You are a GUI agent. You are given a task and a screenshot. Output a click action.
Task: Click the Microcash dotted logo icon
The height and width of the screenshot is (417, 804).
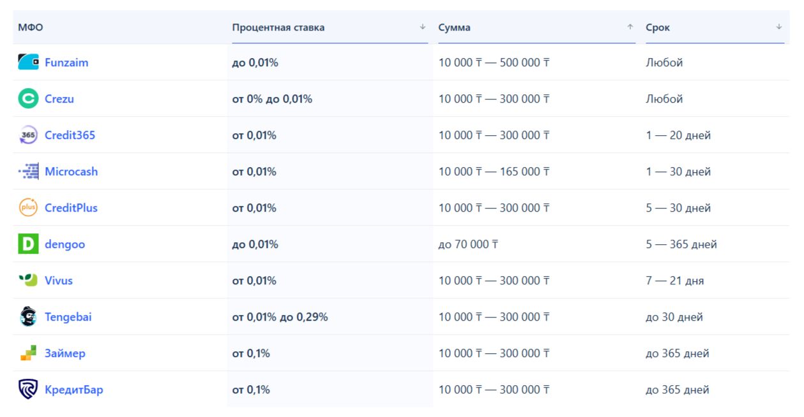pyautogui.click(x=28, y=172)
